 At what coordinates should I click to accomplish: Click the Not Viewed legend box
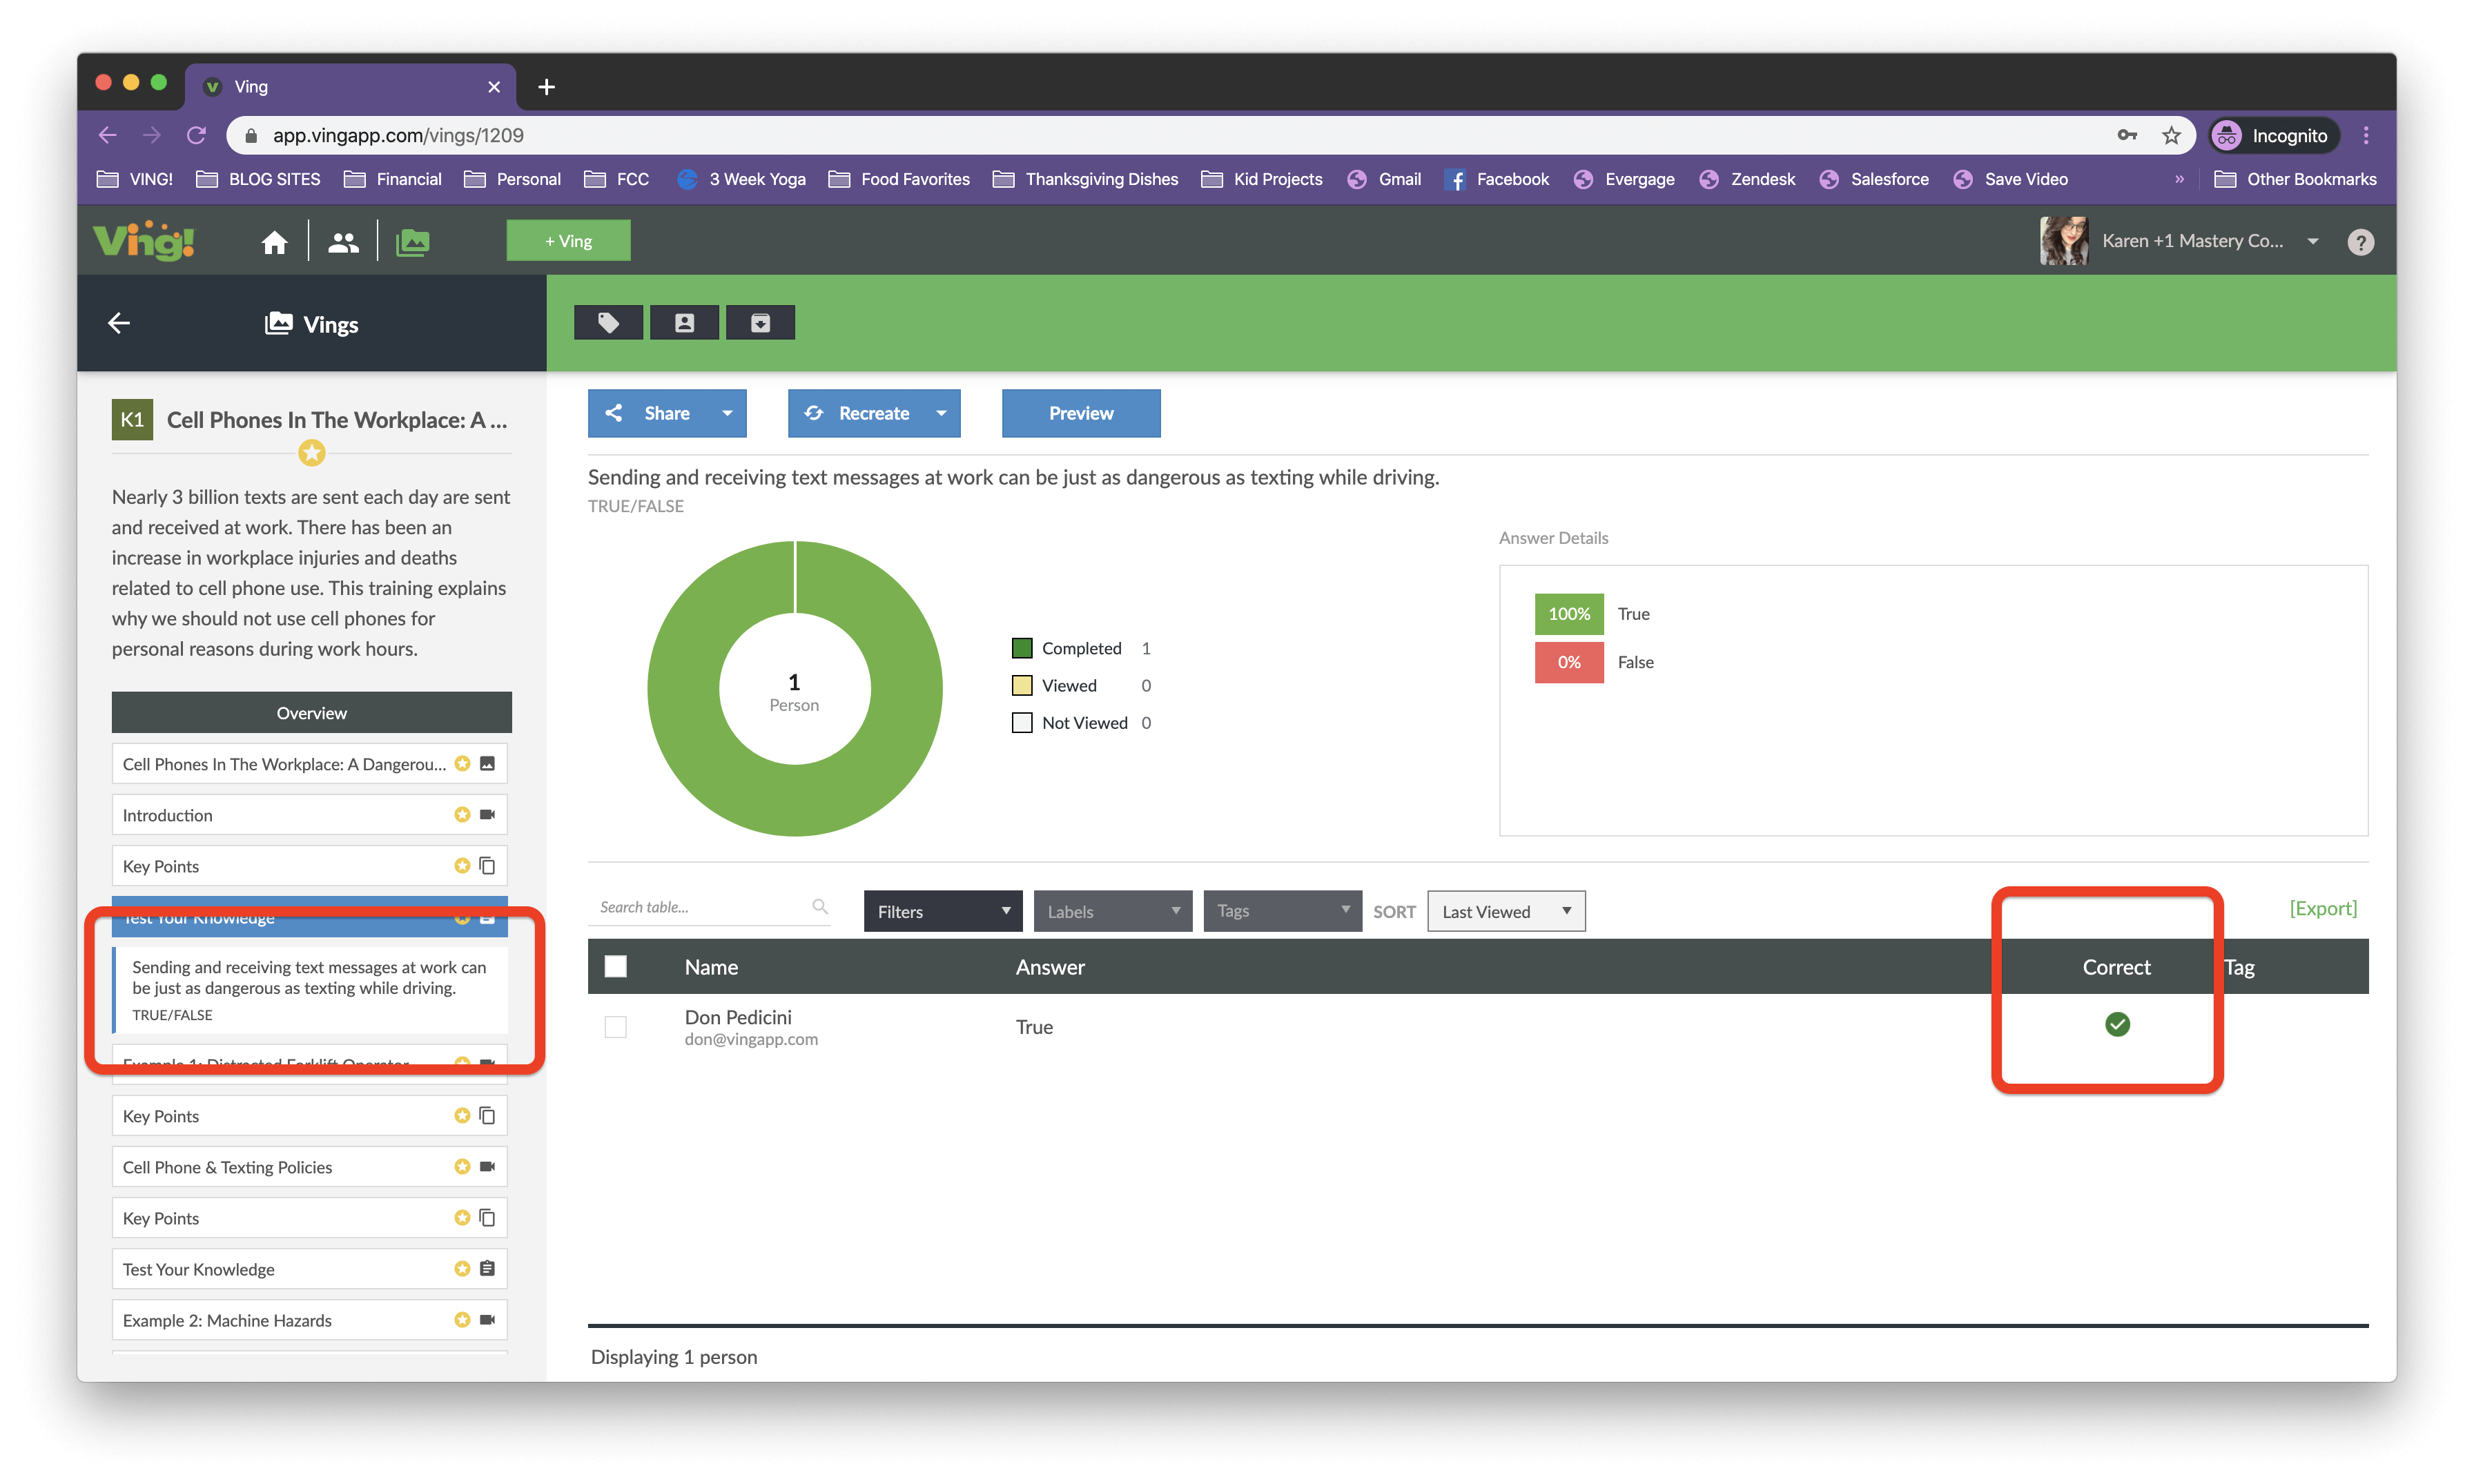[x=1022, y=722]
